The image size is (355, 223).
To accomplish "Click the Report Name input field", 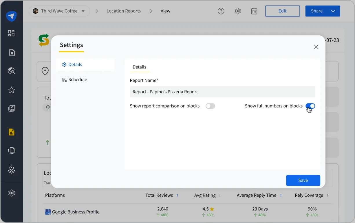I will coord(222,92).
